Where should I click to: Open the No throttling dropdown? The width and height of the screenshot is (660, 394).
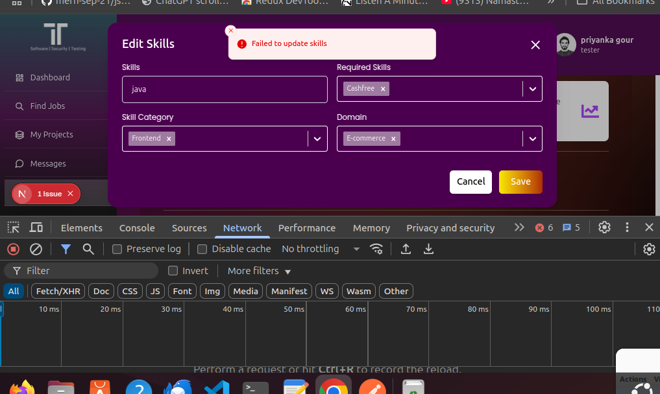click(x=320, y=249)
